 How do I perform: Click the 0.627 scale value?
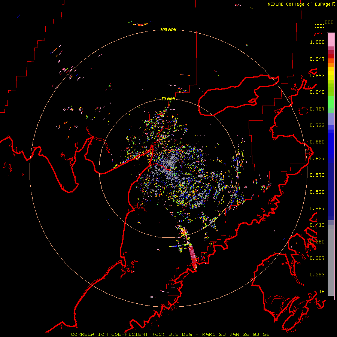[317, 159]
